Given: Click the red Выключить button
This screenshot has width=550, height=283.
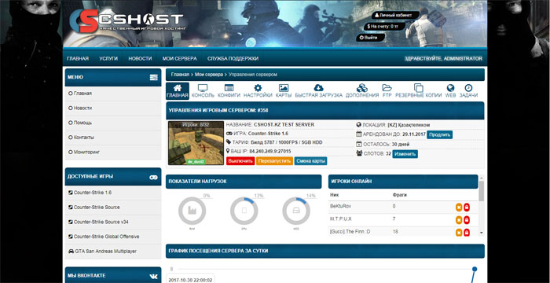Looking at the screenshot, I should click(240, 161).
